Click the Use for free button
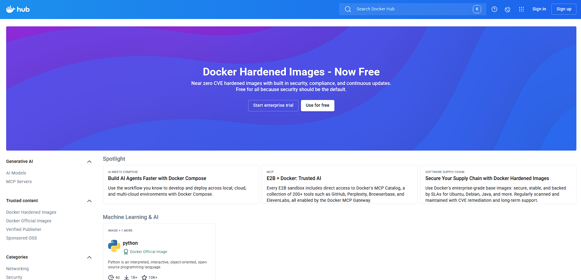Image resolution: width=581 pixels, height=280 pixels. click(x=318, y=105)
